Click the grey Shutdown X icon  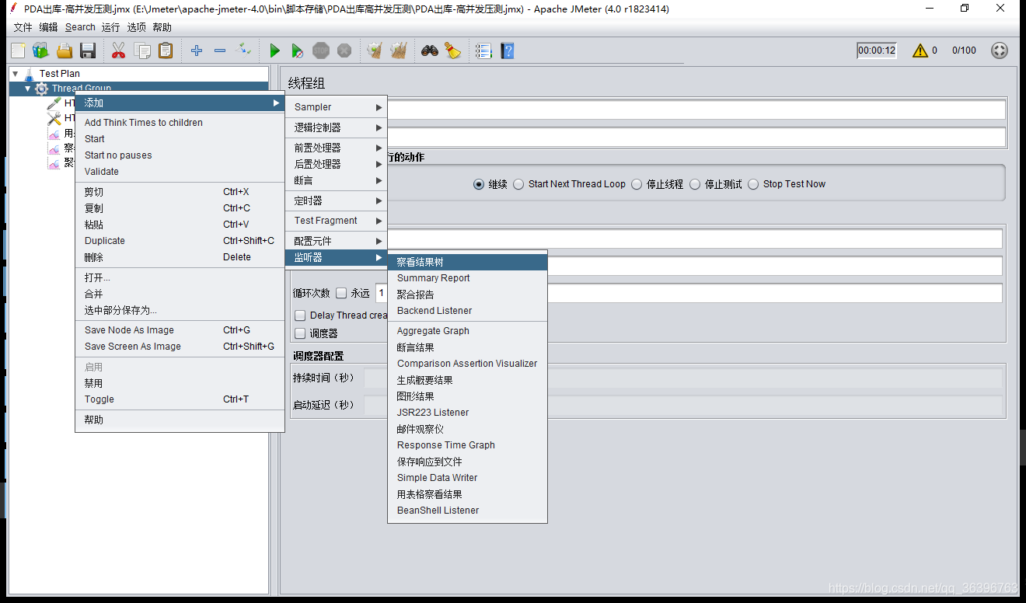344,51
